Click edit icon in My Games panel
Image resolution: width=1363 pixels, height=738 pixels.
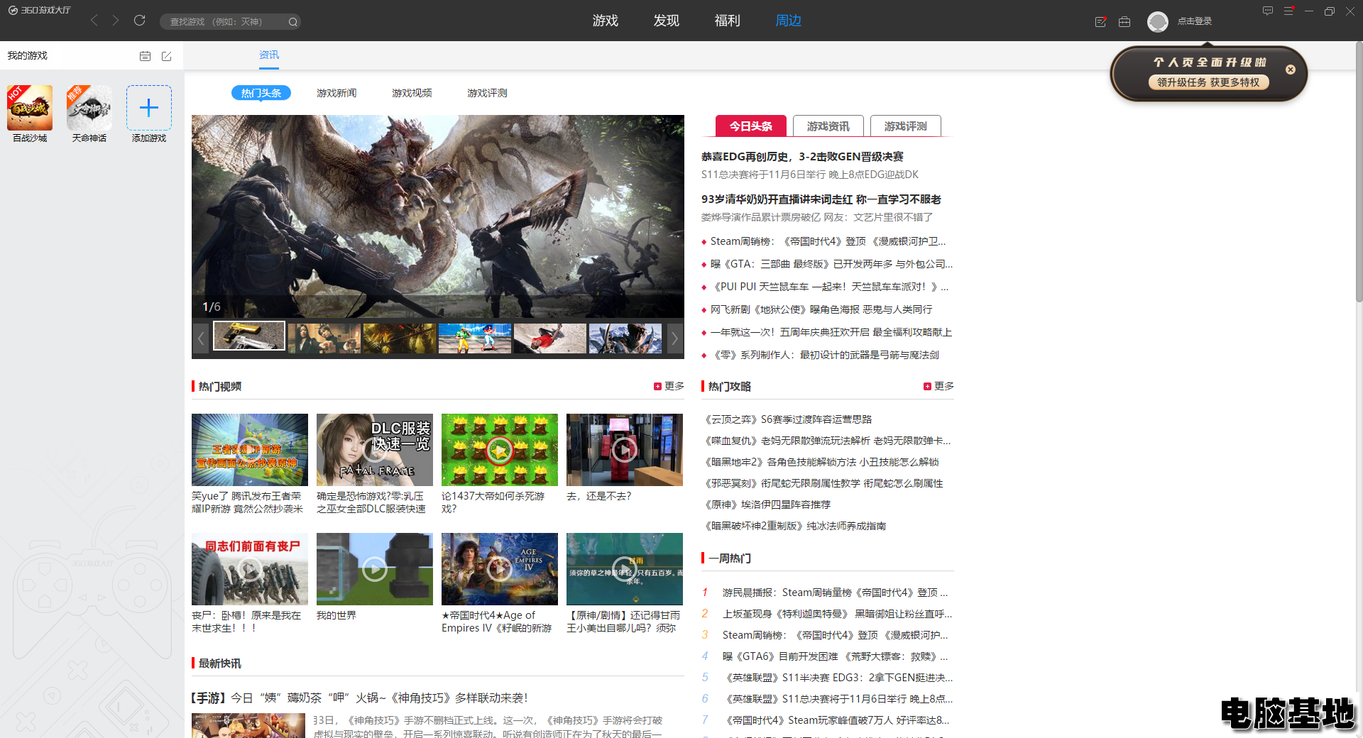pyautogui.click(x=167, y=56)
